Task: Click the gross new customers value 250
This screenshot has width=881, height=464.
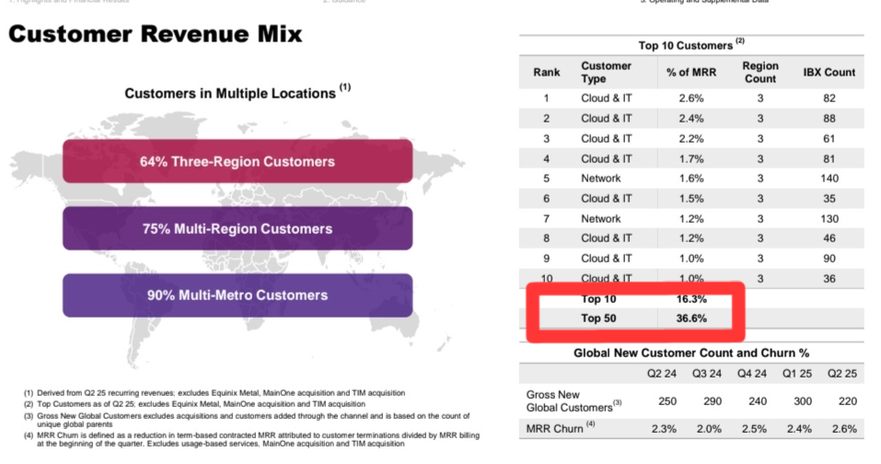Action: [x=667, y=401]
